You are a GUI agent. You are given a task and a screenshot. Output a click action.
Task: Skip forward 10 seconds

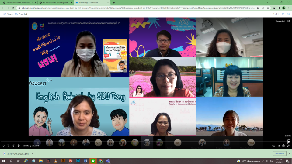coord(13,145)
